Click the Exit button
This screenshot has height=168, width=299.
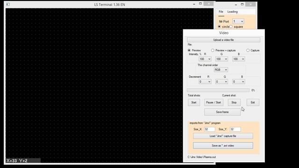tap(253, 103)
